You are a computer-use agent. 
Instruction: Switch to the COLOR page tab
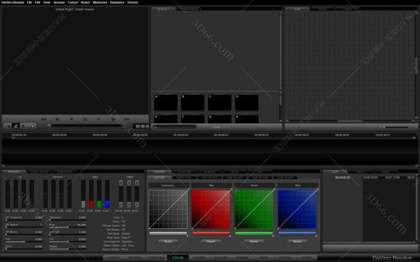point(178,258)
